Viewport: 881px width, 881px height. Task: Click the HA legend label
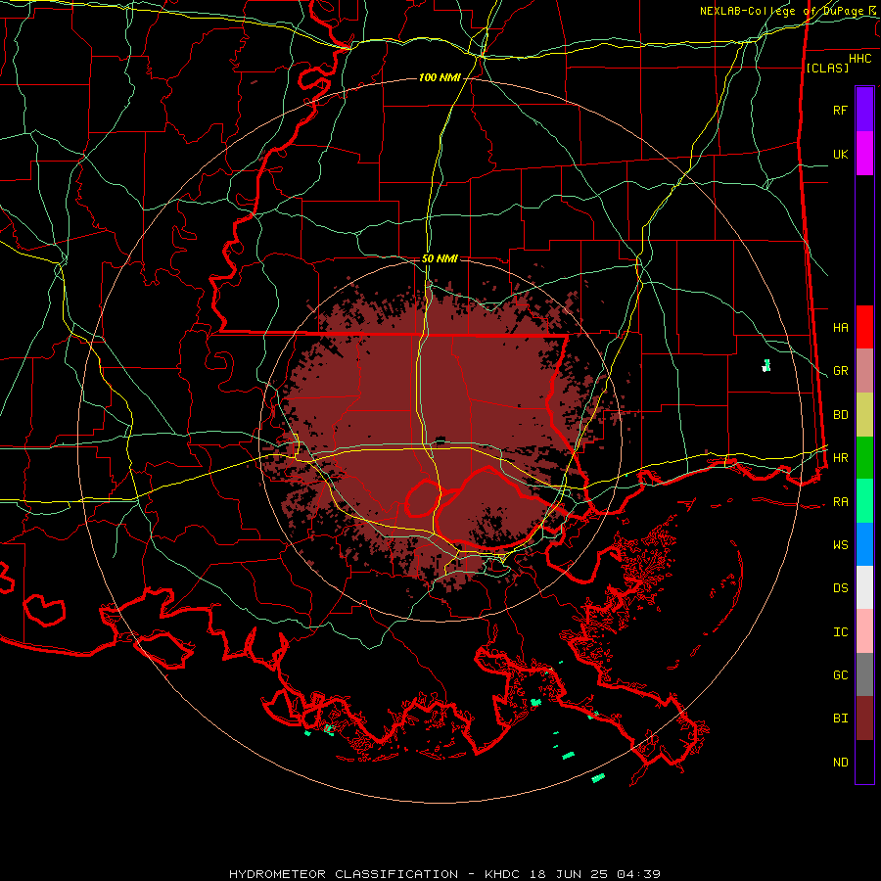841,328
